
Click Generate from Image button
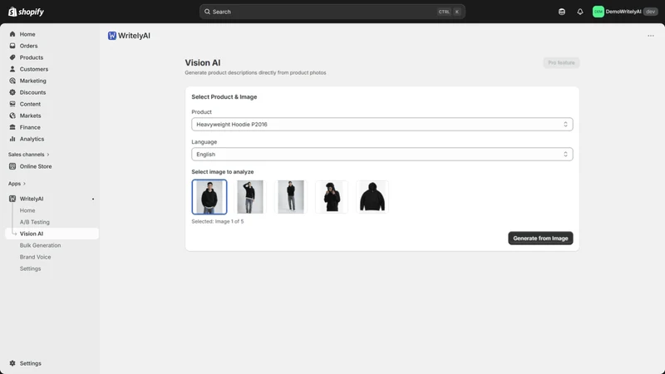[x=540, y=239]
